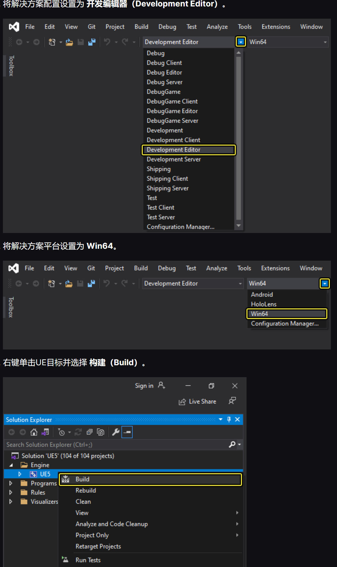337x567 pixels.
Task: Toggle Auto Hide pin on Solution Explorer
Action: (x=229, y=419)
